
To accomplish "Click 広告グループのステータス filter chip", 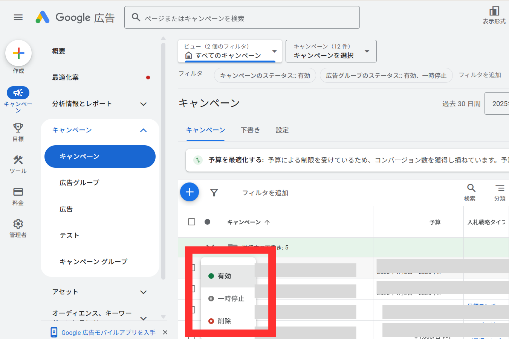I will (386, 75).
